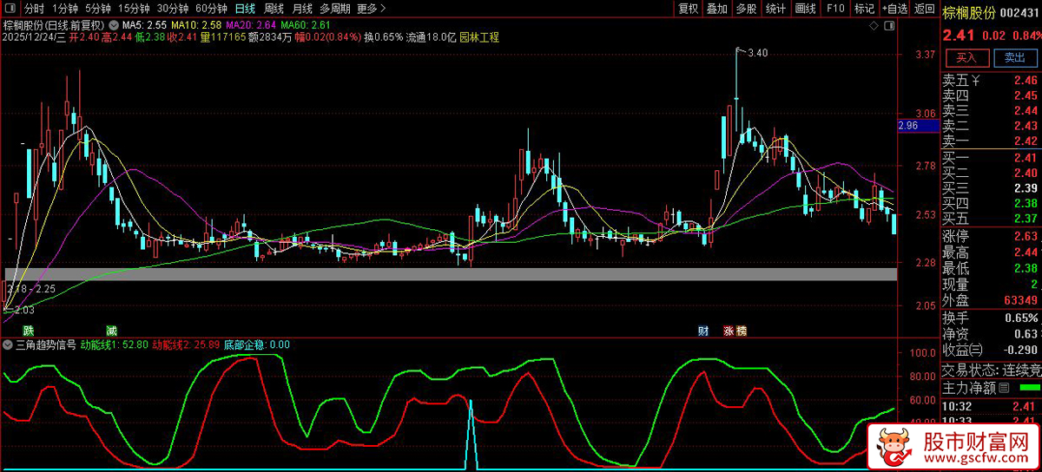The image size is (1042, 472).
Task: Add stock via +自选 button
Action: (x=895, y=9)
